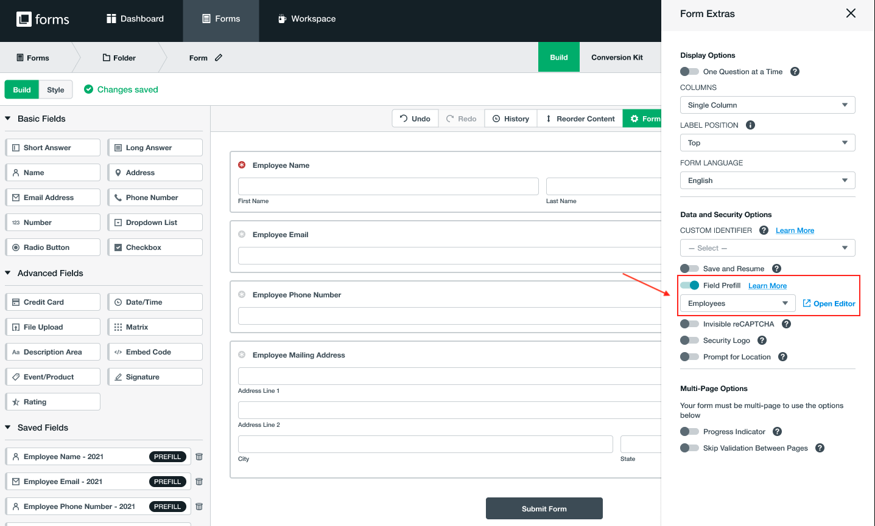Switch to the Conversion Kit tab
Viewport: 875px width, 526px height.
coord(617,58)
